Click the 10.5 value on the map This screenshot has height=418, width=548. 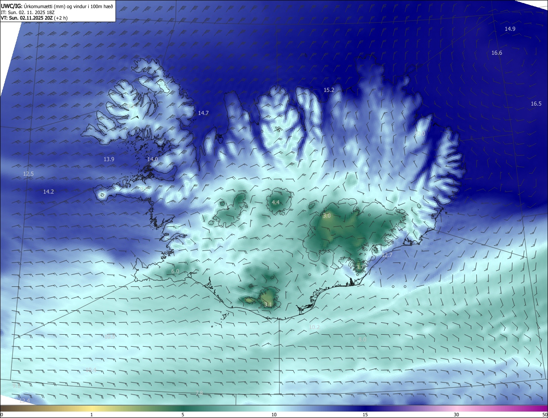pos(110,337)
